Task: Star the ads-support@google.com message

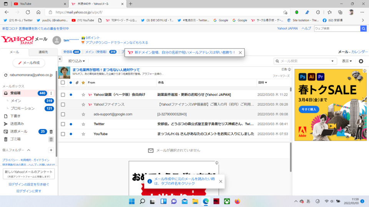Action: click(x=83, y=114)
